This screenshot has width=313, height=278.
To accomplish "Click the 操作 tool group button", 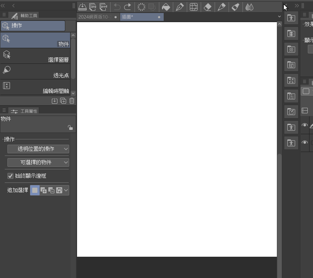I will point(33,26).
